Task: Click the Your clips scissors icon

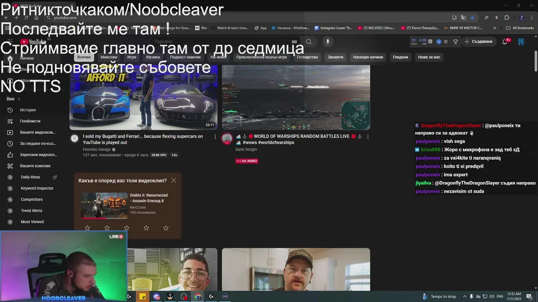Action: pos(10,166)
